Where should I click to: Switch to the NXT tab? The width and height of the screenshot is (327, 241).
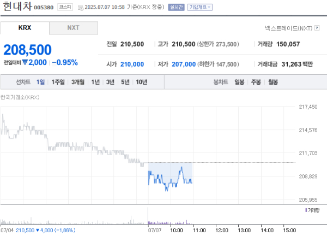(74, 28)
